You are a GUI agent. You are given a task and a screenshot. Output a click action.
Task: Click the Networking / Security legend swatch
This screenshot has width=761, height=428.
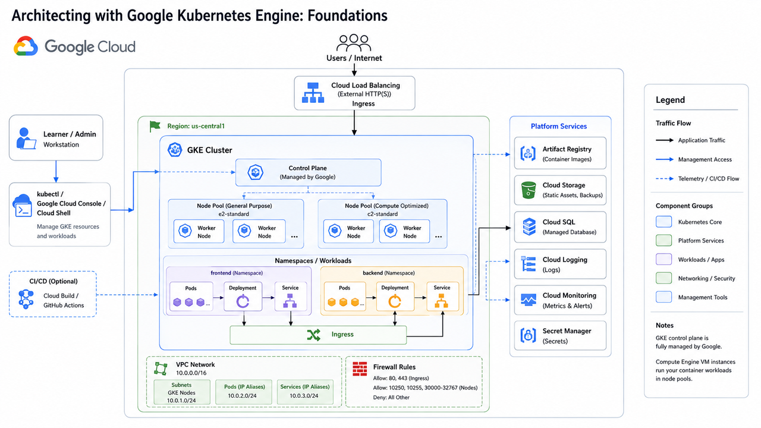[663, 278]
